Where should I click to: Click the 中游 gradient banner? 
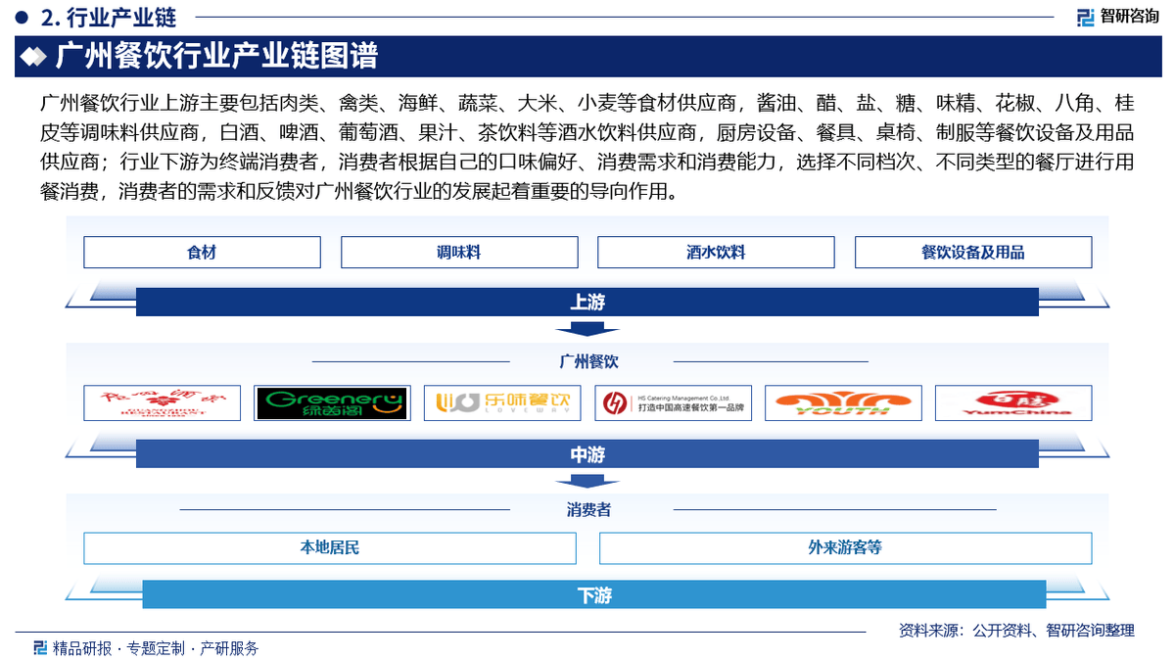coord(587,453)
